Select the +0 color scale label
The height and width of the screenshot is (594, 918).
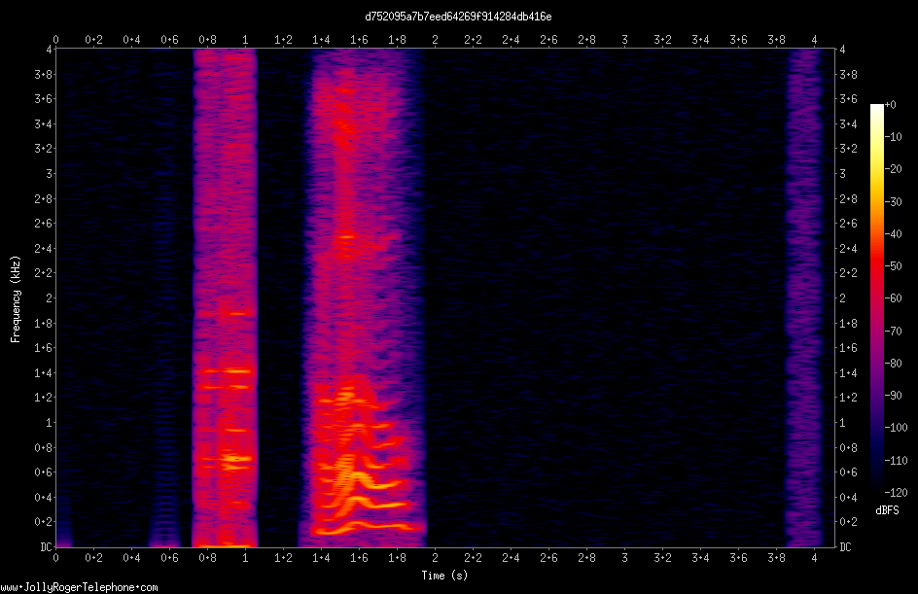[890, 105]
